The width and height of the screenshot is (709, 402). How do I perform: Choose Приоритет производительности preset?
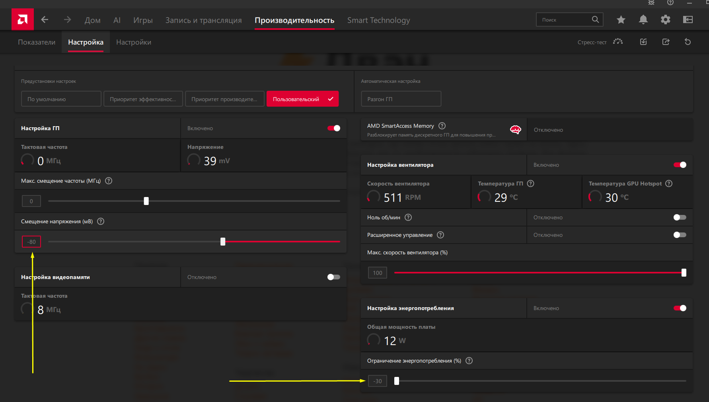pos(225,99)
